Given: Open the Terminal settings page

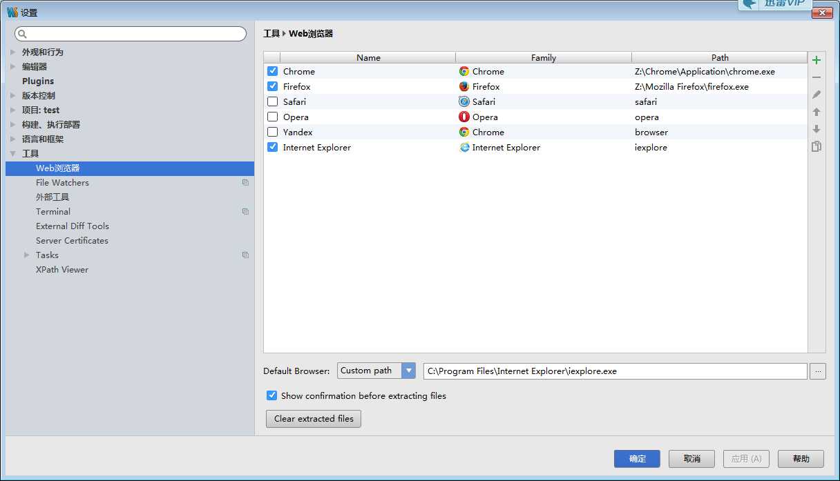Looking at the screenshot, I should click(x=53, y=212).
